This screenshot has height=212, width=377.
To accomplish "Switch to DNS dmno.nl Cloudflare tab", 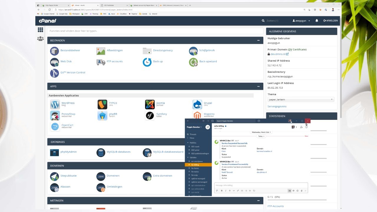I will (173, 5).
